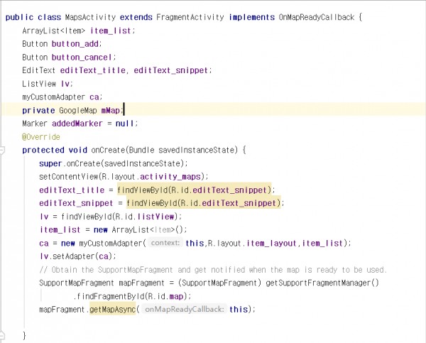
Task: Click the 'context:' parameter hint
Action: [x=165, y=243]
